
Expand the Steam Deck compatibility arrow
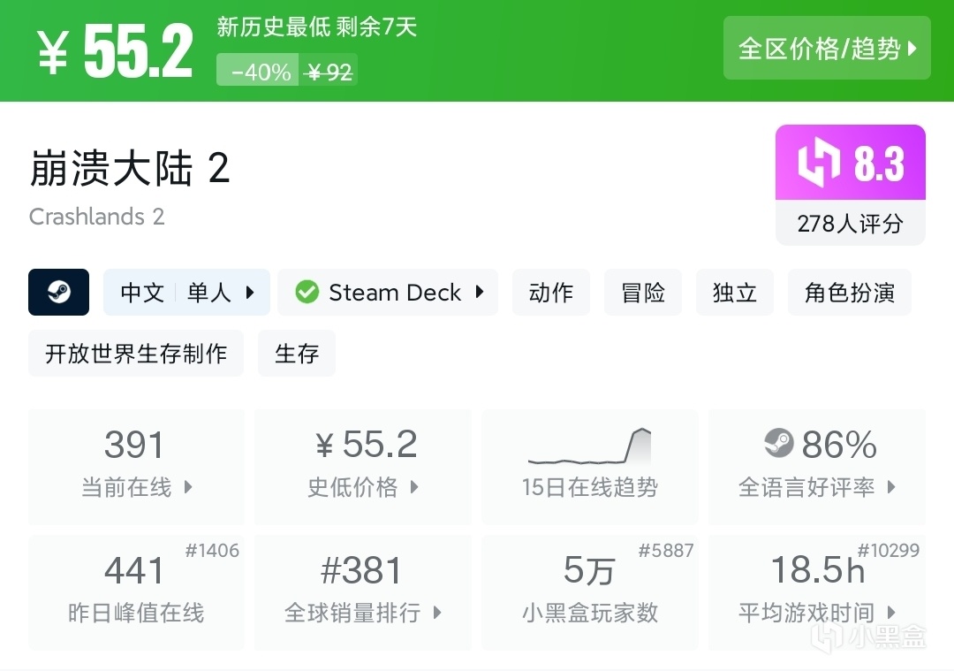pos(480,293)
